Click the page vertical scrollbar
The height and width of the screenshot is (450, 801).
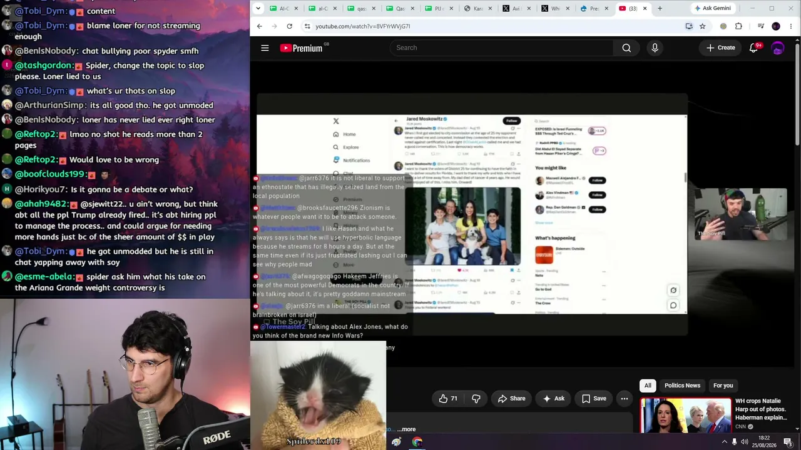pos(797,94)
